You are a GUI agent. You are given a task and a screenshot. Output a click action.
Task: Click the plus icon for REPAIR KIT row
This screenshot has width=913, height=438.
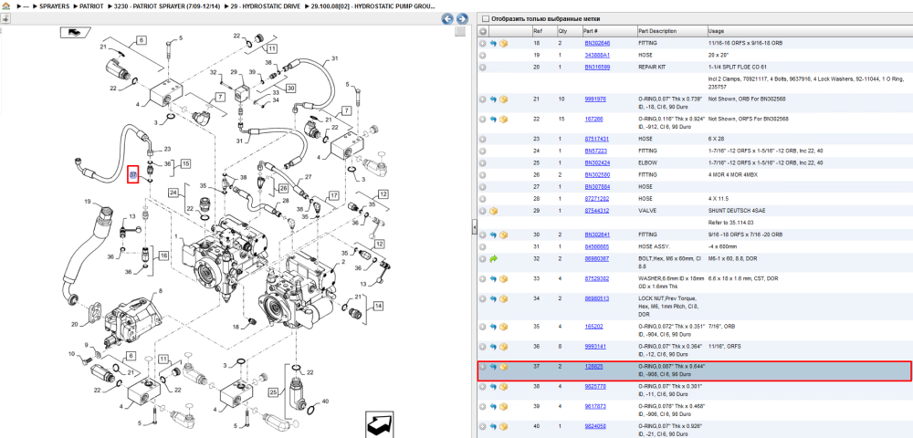click(x=483, y=68)
